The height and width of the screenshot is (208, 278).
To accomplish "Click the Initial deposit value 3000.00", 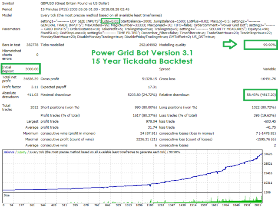I will coord(32,69).
